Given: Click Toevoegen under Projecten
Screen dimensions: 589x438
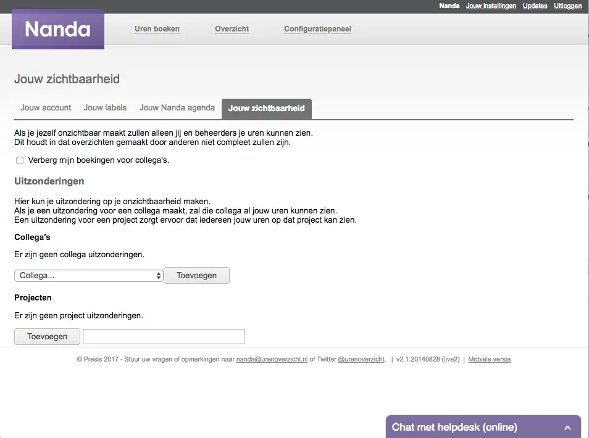Looking at the screenshot, I should (x=47, y=337).
